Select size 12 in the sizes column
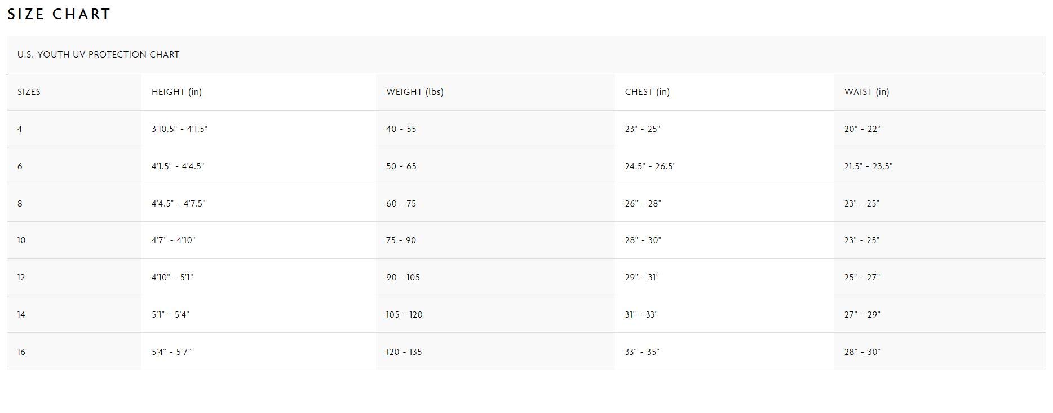Screen dimensions: 1053x413 click(x=21, y=278)
